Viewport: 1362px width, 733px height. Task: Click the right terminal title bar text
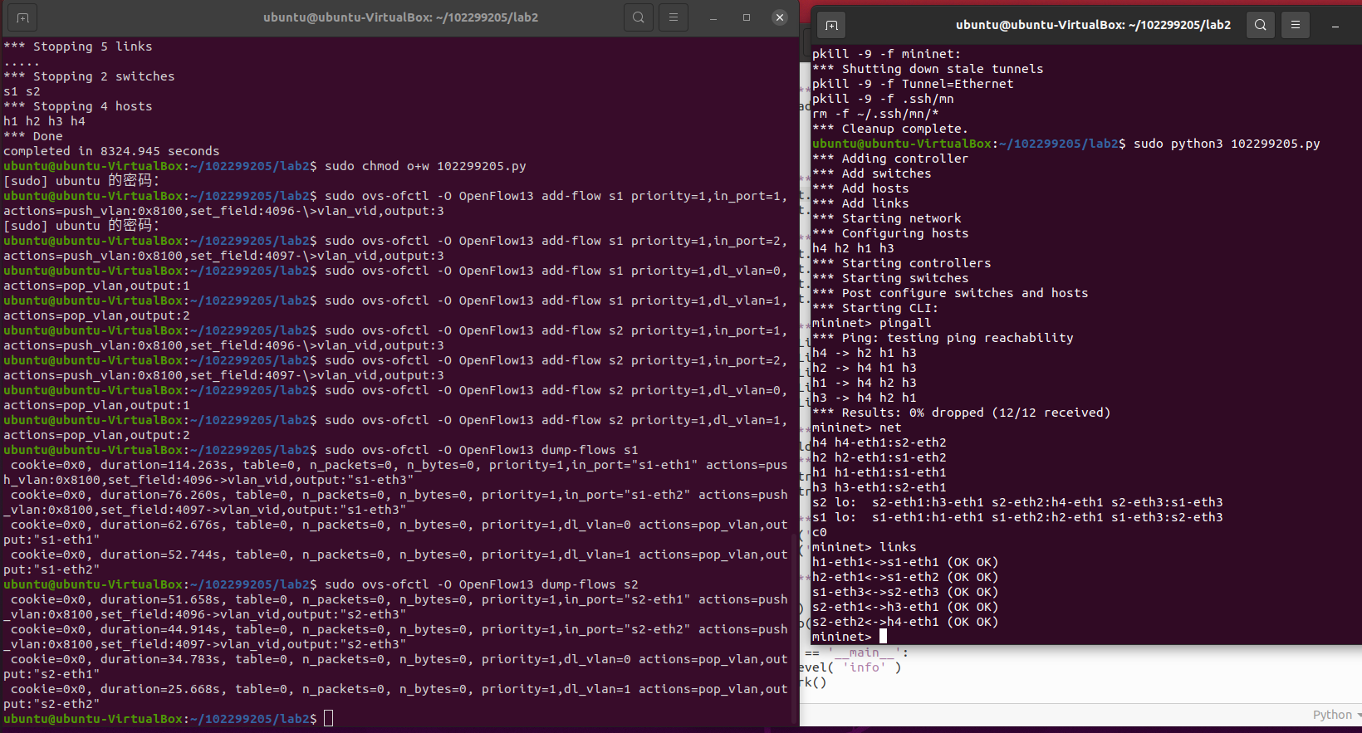1093,25
